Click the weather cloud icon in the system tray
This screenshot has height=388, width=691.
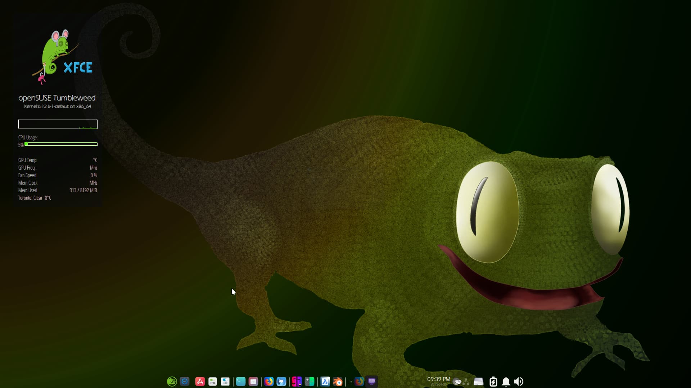point(458,382)
